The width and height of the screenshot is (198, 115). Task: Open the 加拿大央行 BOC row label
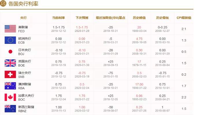pos(26,98)
